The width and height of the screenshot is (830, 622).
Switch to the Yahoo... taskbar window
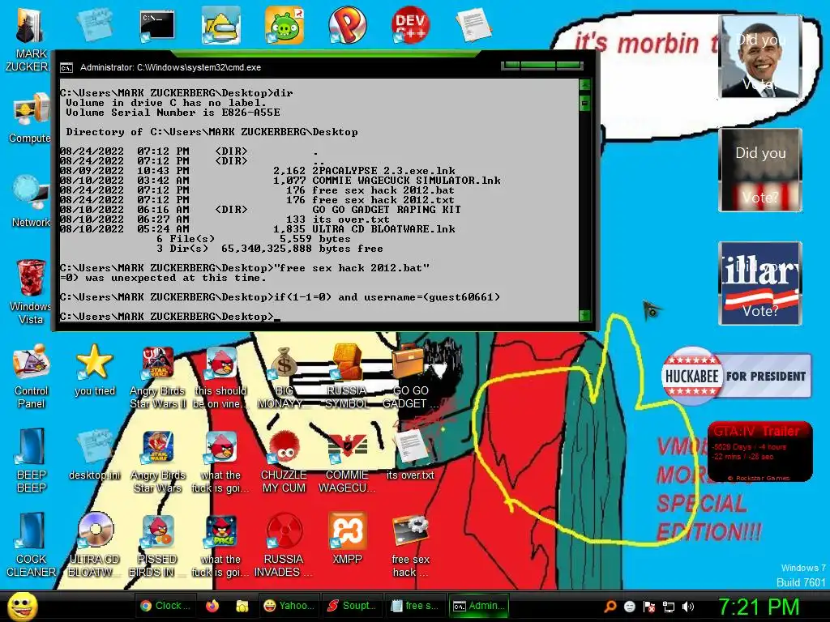pos(289,606)
